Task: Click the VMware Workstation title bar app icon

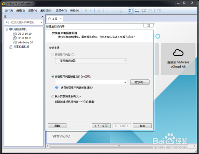Action: pyautogui.click(x=4, y=4)
